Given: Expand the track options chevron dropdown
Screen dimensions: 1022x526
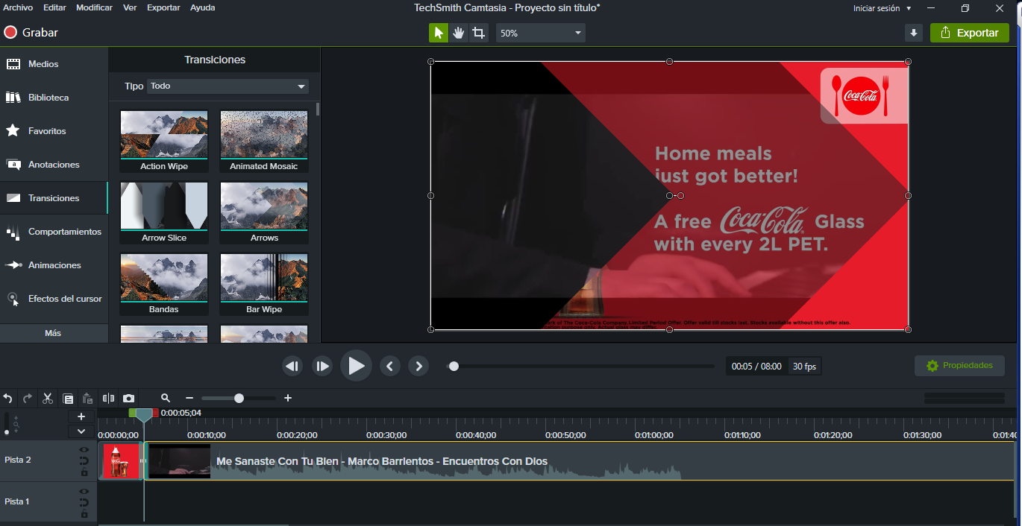Looking at the screenshot, I should pyautogui.click(x=81, y=431).
